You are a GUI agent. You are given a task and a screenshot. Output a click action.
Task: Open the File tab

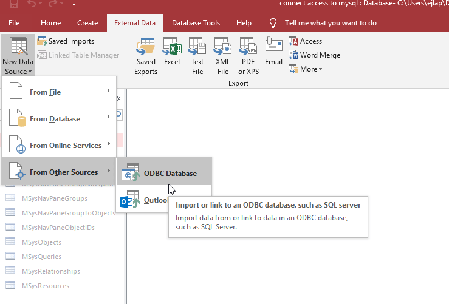click(x=14, y=23)
